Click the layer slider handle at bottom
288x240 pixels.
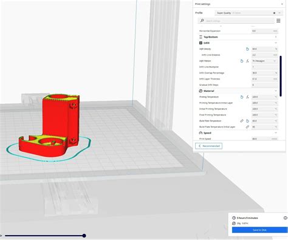coord(84,236)
